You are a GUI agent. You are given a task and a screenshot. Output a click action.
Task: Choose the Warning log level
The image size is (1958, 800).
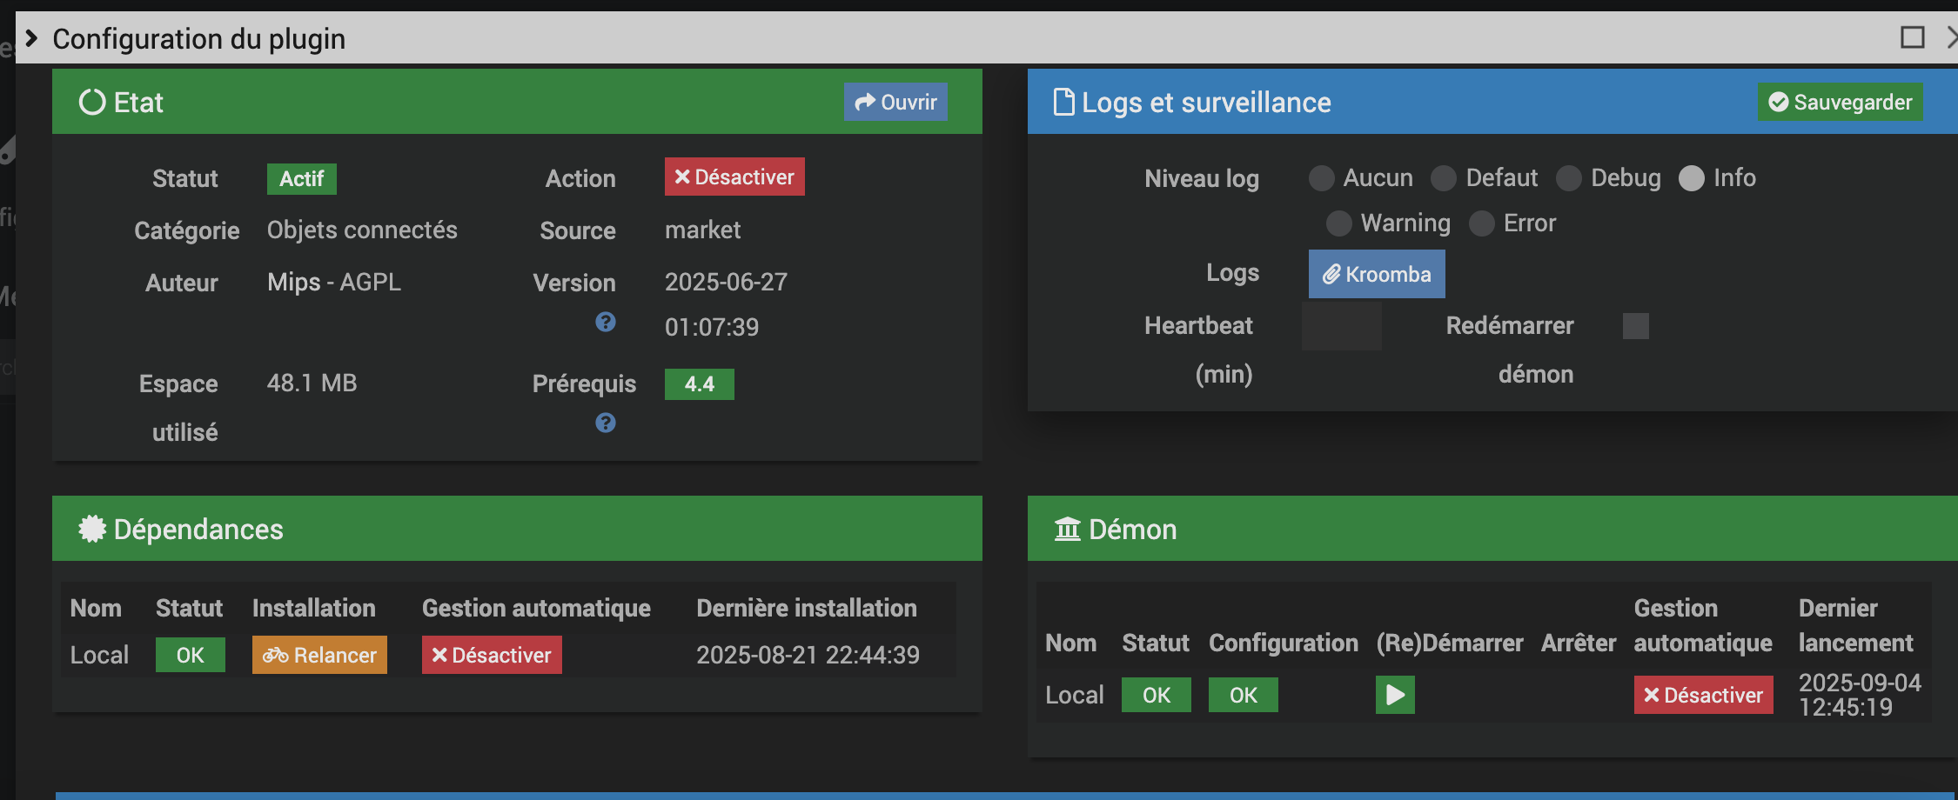(x=1338, y=223)
